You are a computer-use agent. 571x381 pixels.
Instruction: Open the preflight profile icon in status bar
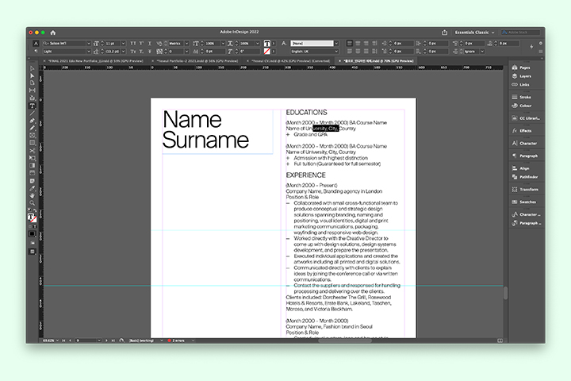(x=121, y=341)
